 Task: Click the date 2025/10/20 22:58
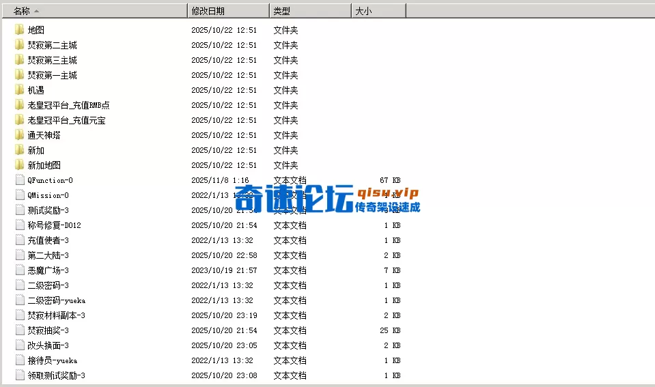pyautogui.click(x=224, y=255)
